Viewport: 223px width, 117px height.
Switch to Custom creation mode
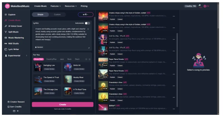pos(57,14)
